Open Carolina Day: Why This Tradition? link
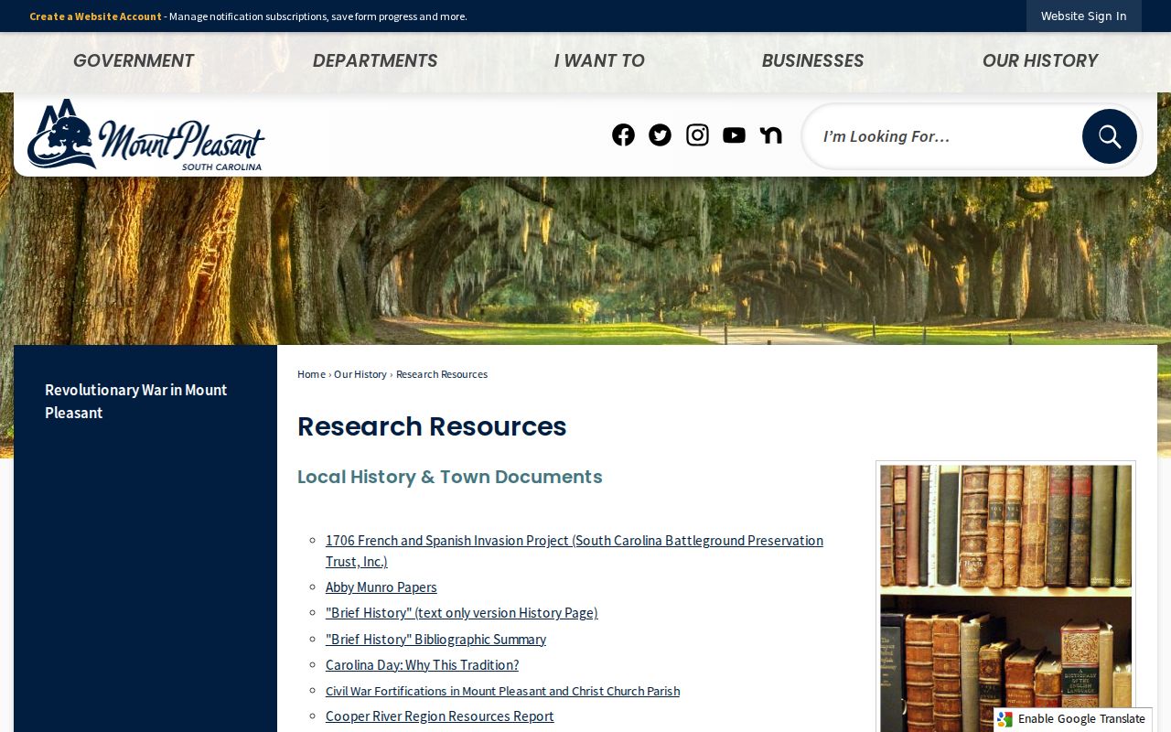Image resolution: width=1171 pixels, height=732 pixels. coord(422,665)
